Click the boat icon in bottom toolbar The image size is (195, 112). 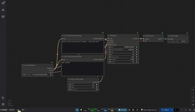(x=77, y=110)
